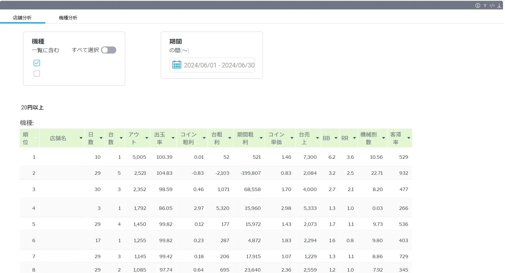This screenshot has height=273, width=505.
Task: Click the 店舗名 column sort arrow
Action: click(81, 138)
